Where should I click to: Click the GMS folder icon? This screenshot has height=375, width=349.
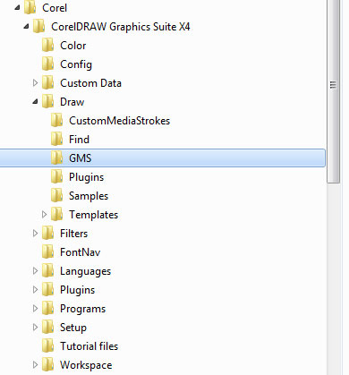pyautogui.click(x=56, y=158)
